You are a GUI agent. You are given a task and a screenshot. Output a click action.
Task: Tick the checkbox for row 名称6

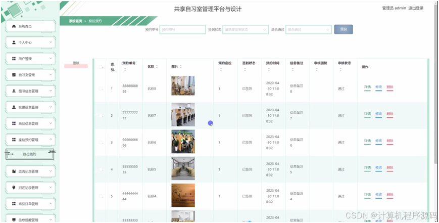pyautogui.click(x=101, y=142)
